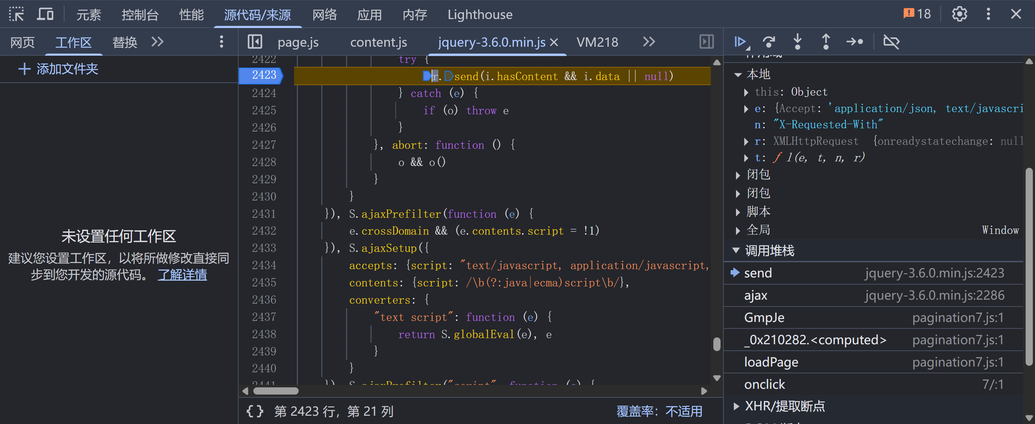The image size is (1035, 424).
Task: Resume script execution button
Action: tap(740, 42)
